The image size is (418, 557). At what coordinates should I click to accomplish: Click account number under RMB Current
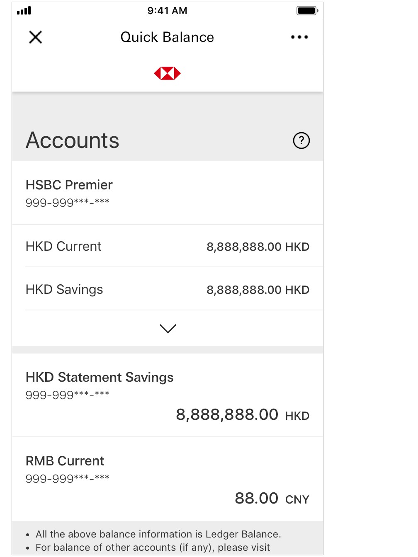pos(68,479)
